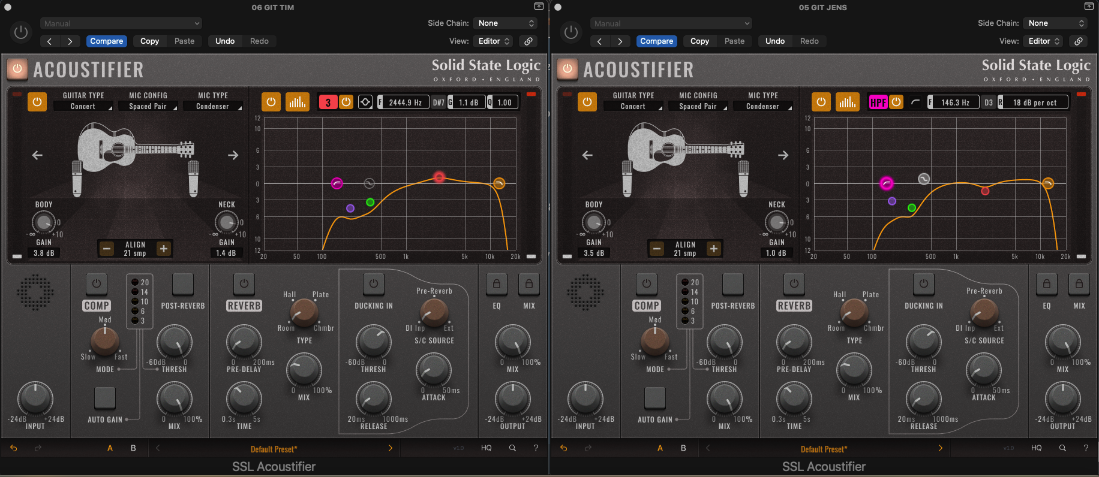Click the minus align button in right plugin
This screenshot has height=477, width=1099.
click(x=657, y=249)
